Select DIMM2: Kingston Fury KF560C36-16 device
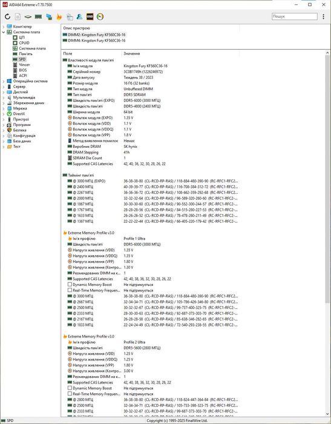 click(x=94, y=35)
